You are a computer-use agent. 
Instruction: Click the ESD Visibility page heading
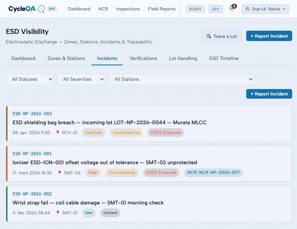(27, 31)
